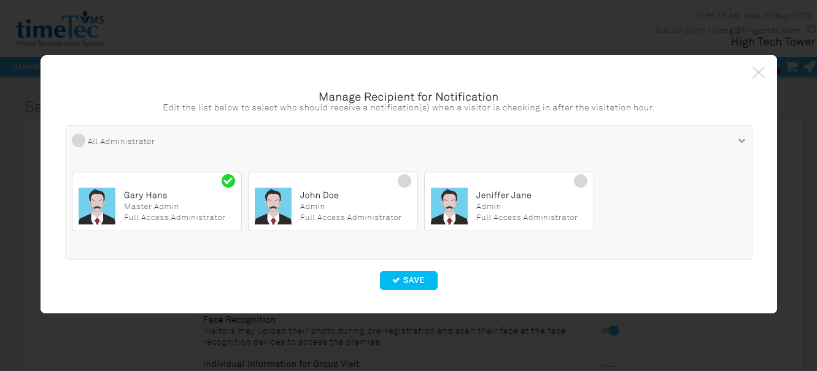Screen dimensions: 817x371
Task: Open the Subscription link
Action: 680,30
